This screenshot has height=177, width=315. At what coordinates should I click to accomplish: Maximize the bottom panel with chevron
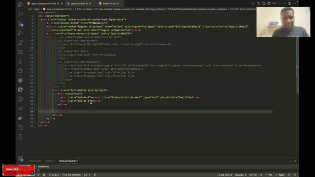pyautogui.click(x=291, y=161)
